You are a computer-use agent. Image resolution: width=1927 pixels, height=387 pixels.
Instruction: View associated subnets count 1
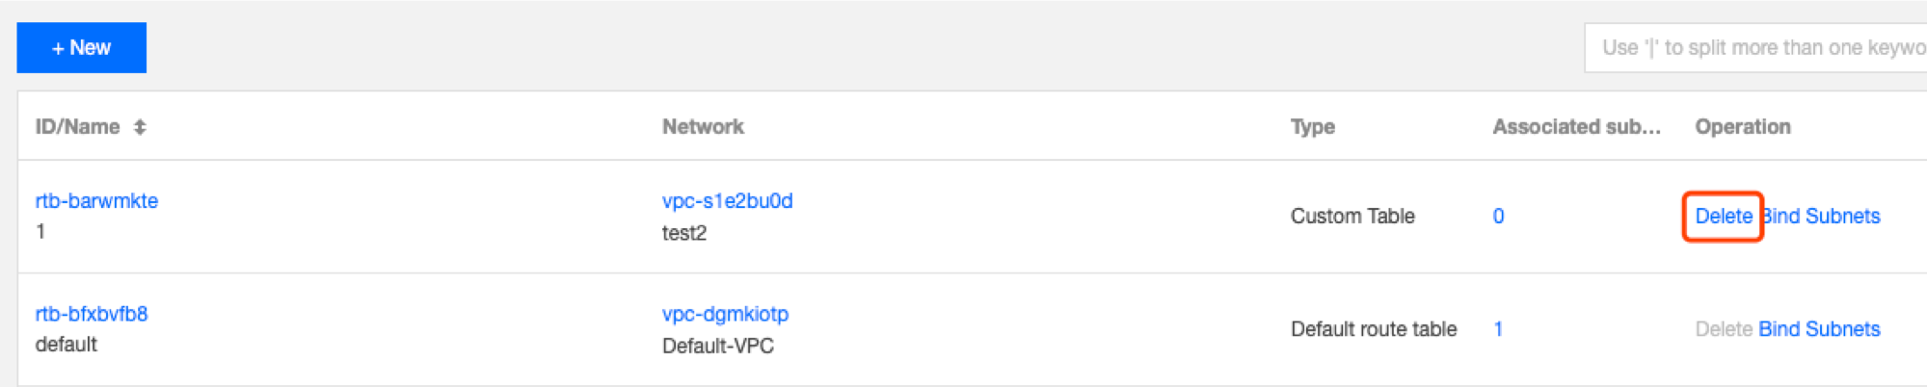[1498, 329]
